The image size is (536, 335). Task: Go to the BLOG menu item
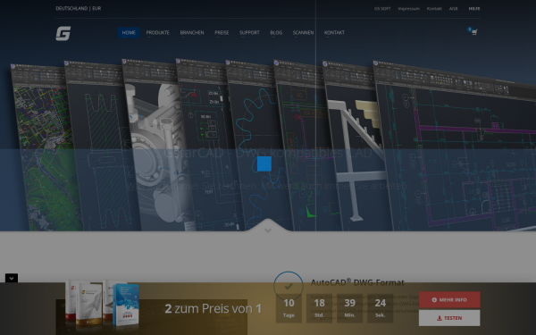coord(276,32)
